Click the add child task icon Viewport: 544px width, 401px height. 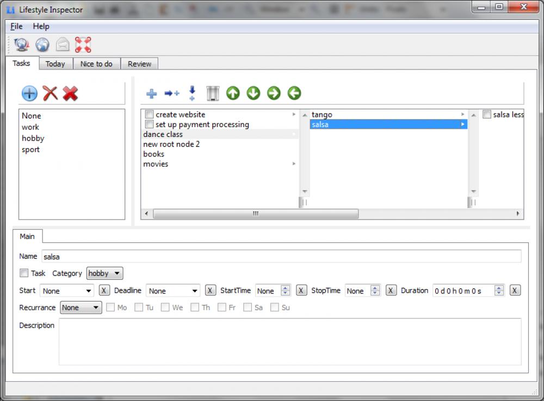pyautogui.click(x=171, y=93)
